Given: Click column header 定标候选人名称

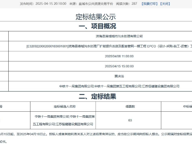Looking at the screenshot, I should pyautogui.click(x=65, y=107).
